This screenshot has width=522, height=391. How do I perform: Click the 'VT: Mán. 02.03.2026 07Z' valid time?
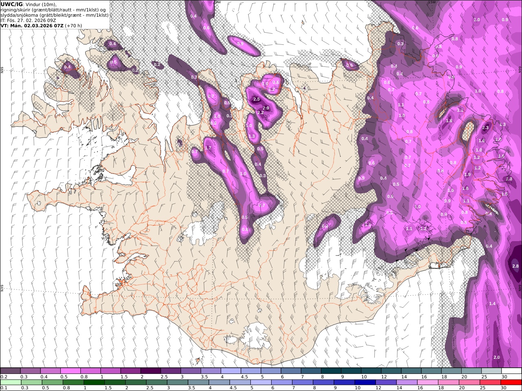pyautogui.click(x=32, y=26)
